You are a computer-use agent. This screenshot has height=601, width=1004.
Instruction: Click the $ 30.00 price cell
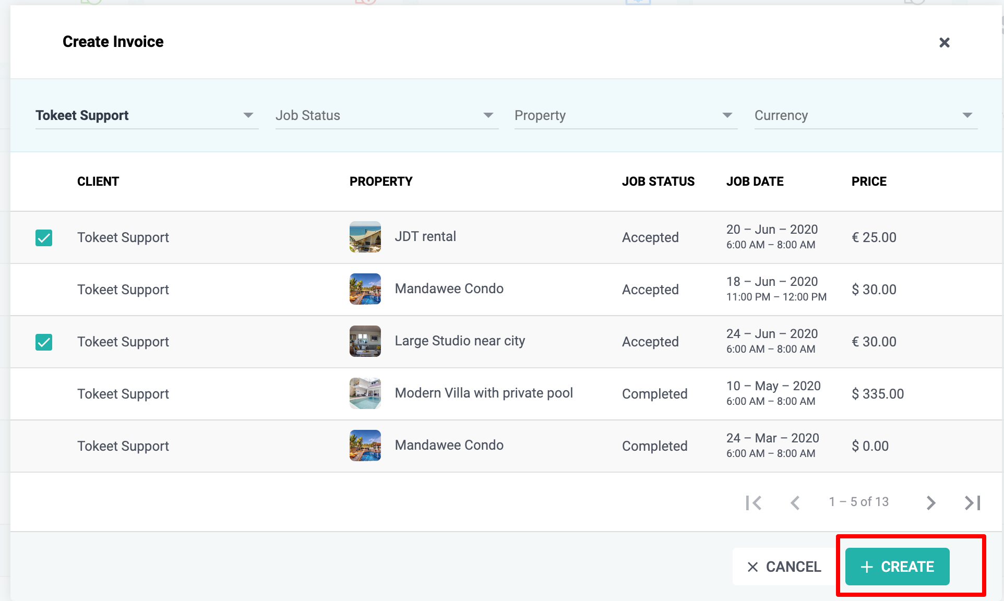point(874,290)
